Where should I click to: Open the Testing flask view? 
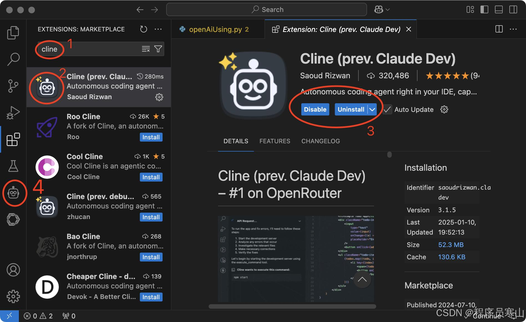(13, 166)
